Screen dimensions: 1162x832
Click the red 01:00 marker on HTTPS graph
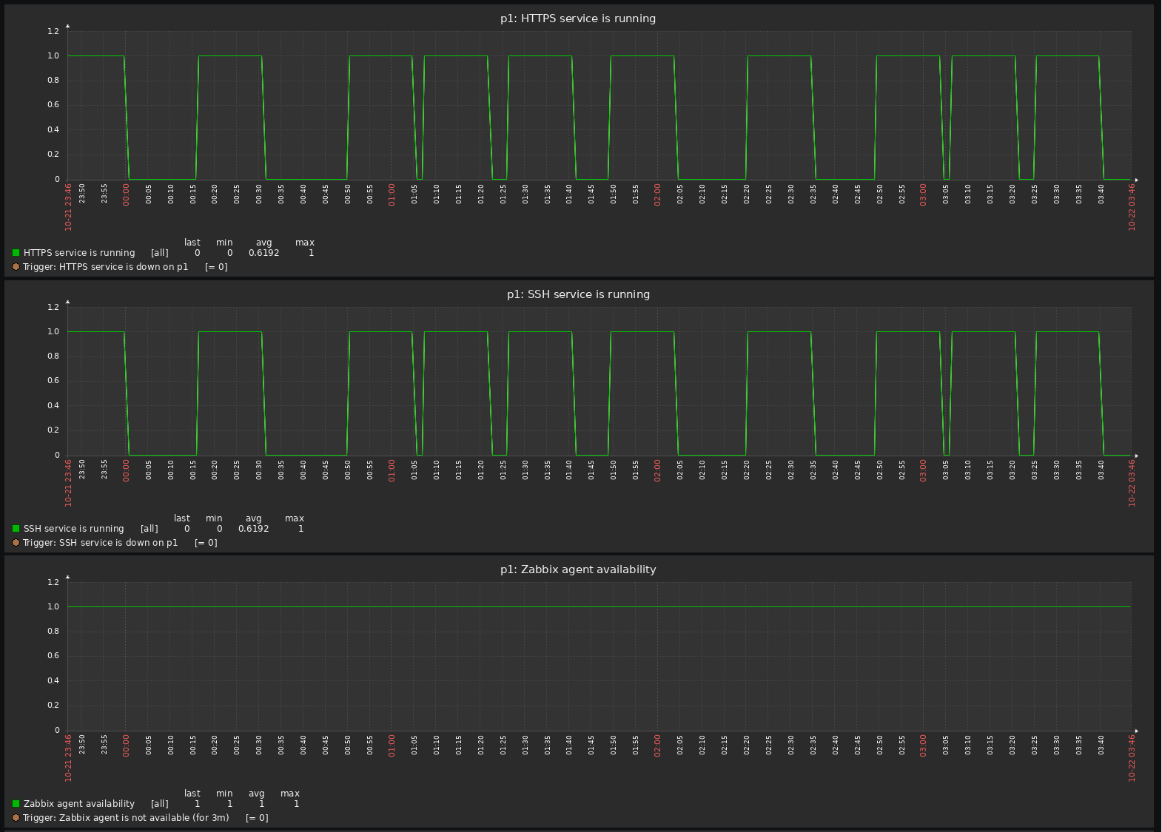click(392, 199)
